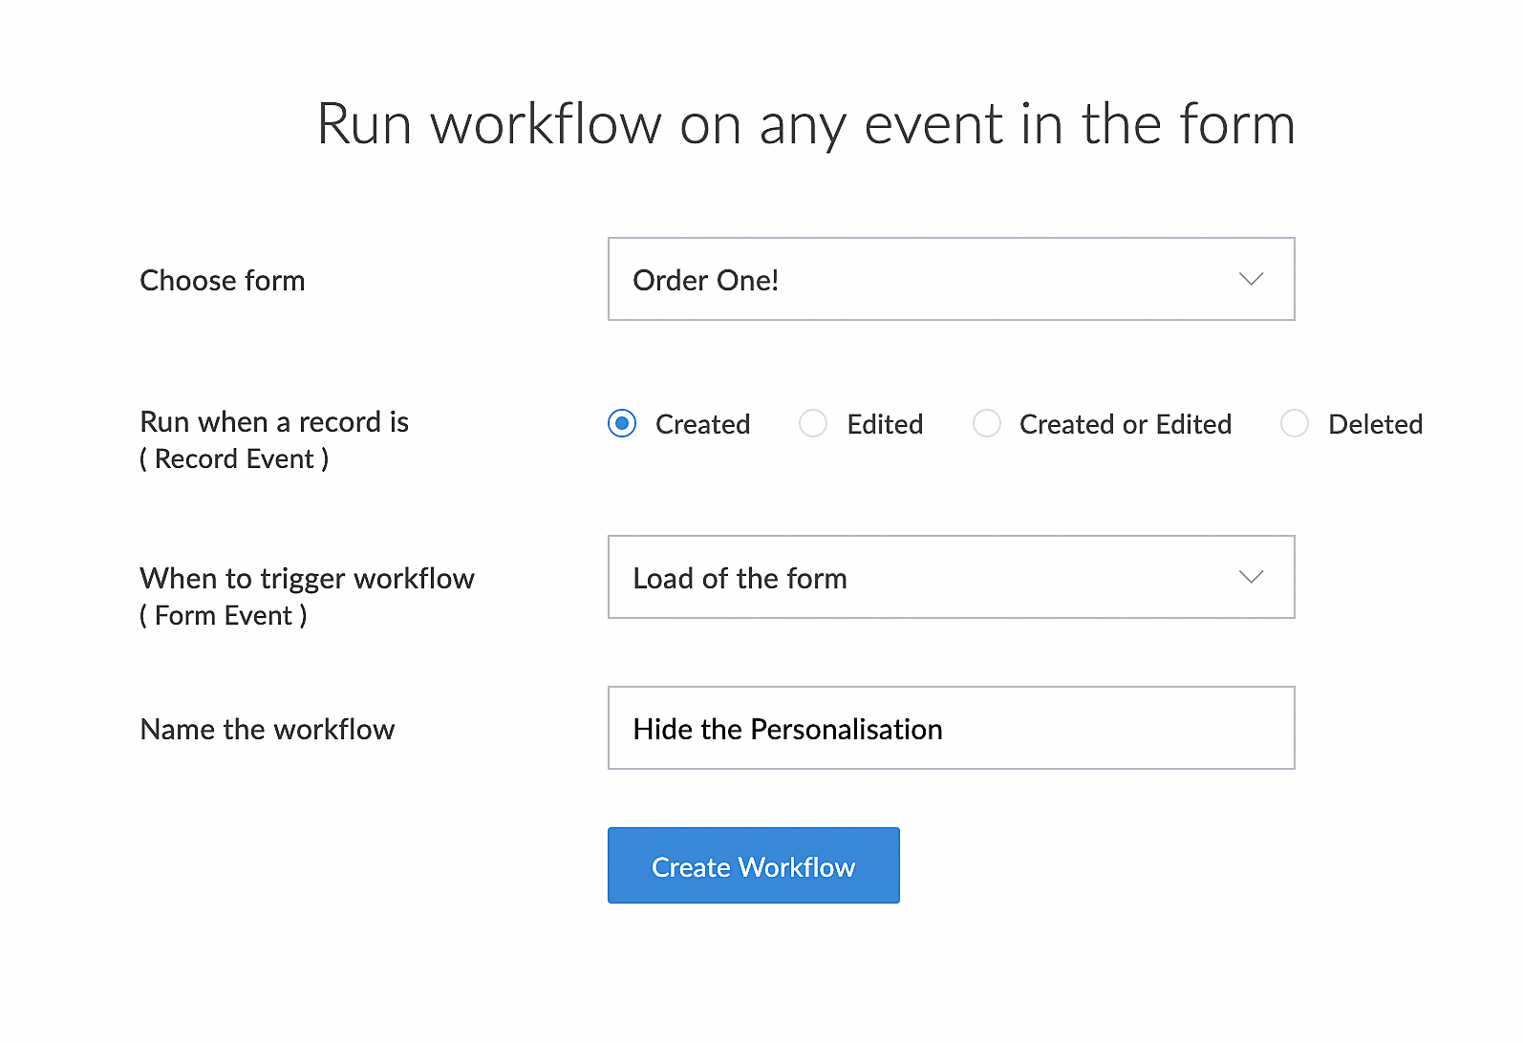The image size is (1523, 1043).
Task: Click the '( Form Event )' sublabel
Action: tap(224, 616)
